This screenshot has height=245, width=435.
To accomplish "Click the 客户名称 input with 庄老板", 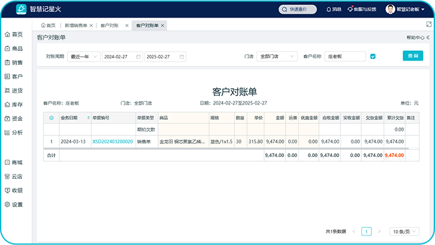I will click(x=345, y=56).
